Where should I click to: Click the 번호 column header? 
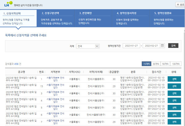pos(41,72)
